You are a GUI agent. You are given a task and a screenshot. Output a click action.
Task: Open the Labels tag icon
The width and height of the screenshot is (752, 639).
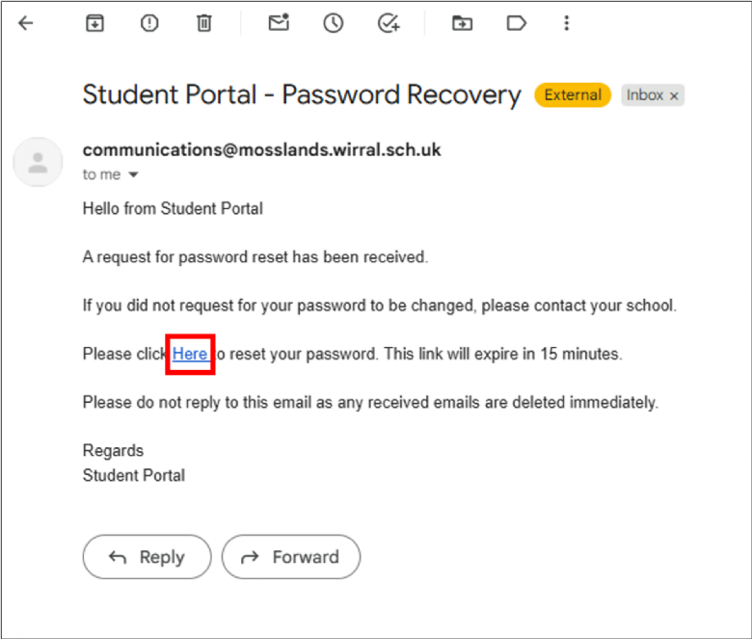click(x=517, y=23)
